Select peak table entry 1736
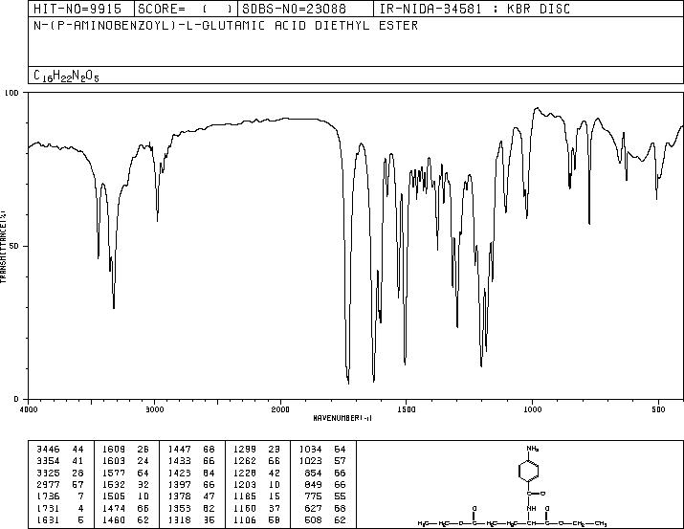This screenshot has height=529, width=684. (x=48, y=496)
